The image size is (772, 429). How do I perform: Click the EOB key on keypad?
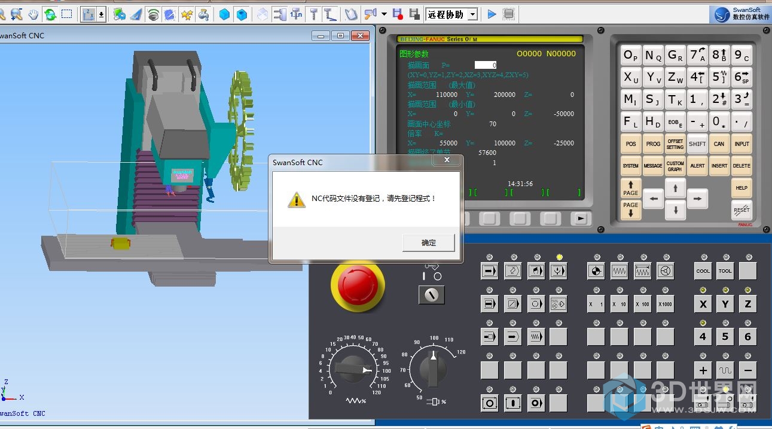(x=675, y=122)
